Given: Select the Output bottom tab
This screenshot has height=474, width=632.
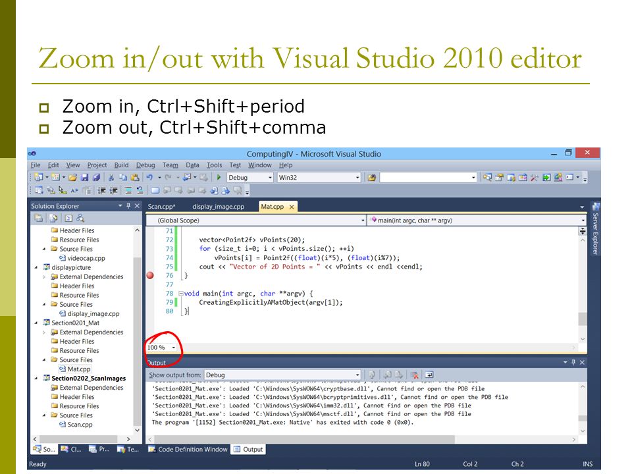Looking at the screenshot, I should [248, 449].
